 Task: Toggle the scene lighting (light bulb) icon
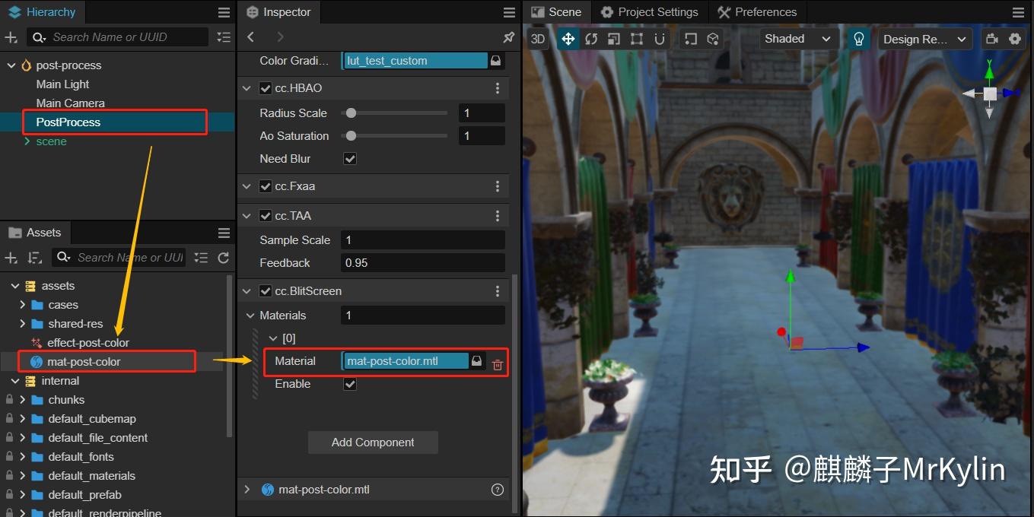pos(858,38)
